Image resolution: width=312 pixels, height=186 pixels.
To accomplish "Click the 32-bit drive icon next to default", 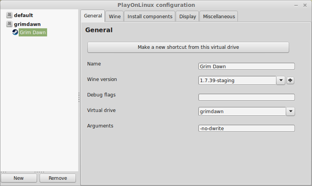I will [9, 15].
